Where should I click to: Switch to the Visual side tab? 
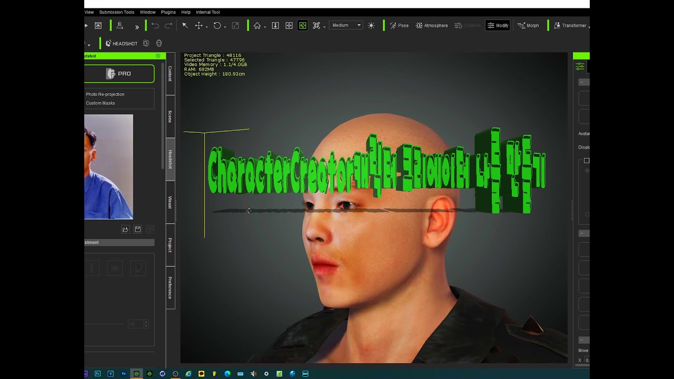[x=170, y=202]
